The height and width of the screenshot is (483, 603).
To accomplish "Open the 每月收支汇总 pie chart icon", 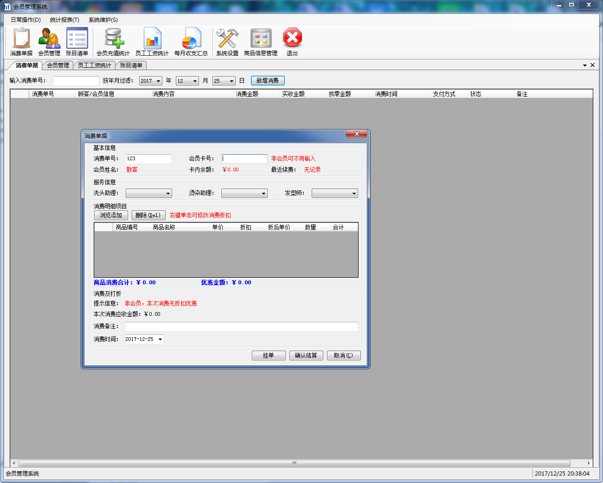I will (x=191, y=41).
